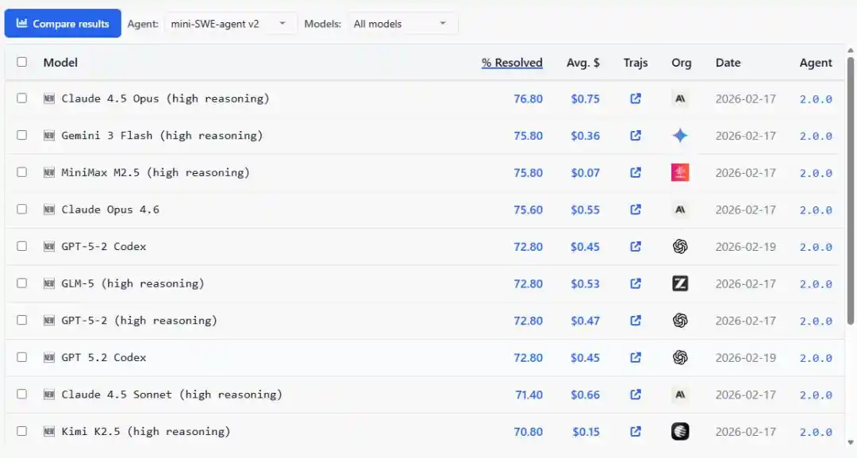
Task: Click the Compare results button
Action: coord(63,24)
